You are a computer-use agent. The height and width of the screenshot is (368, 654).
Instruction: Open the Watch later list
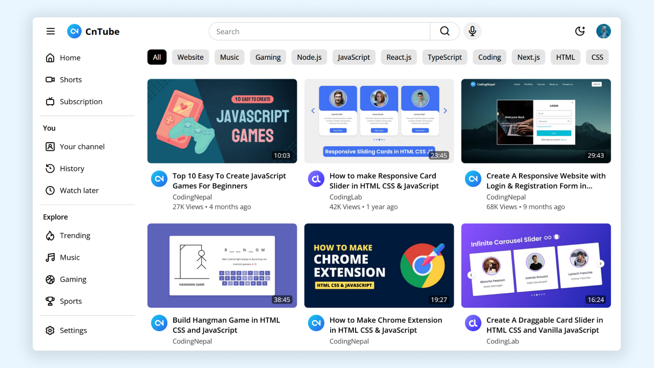(79, 190)
